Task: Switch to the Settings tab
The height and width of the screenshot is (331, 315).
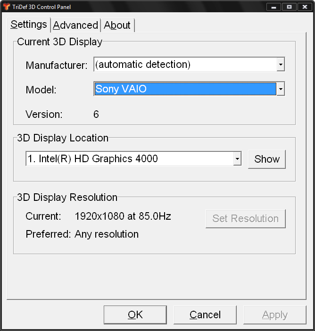Action: point(29,25)
